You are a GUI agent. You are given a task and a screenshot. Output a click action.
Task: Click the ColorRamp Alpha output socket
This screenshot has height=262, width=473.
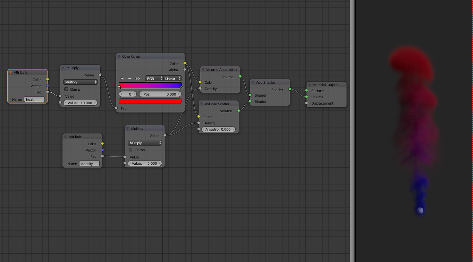(185, 69)
